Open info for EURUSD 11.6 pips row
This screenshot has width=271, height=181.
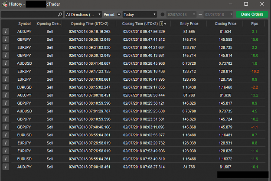[x=6, y=159]
